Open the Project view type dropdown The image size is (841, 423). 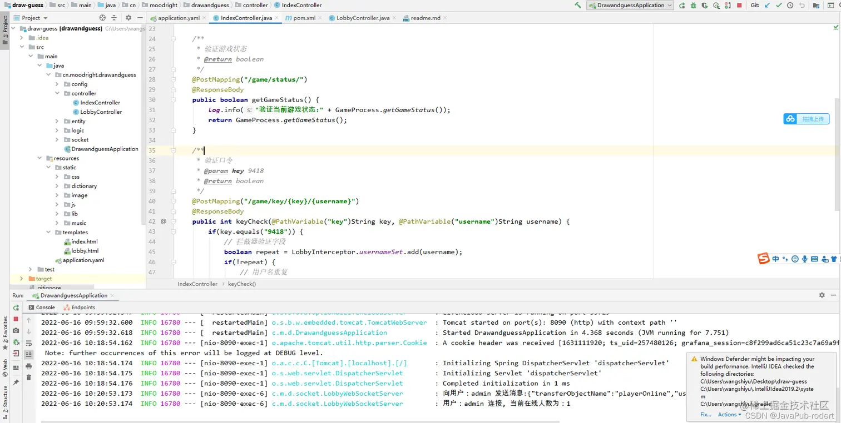click(31, 18)
